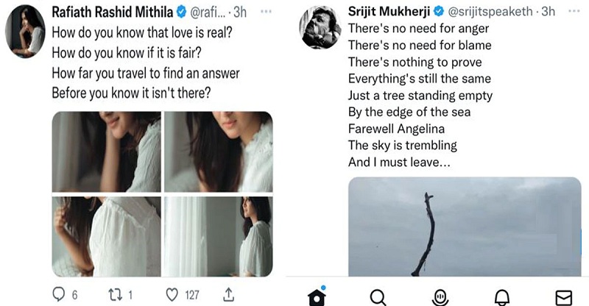The image size is (589, 306).
Task: Open top-left photo in Mithila's tweet
Action: [x=106, y=152]
